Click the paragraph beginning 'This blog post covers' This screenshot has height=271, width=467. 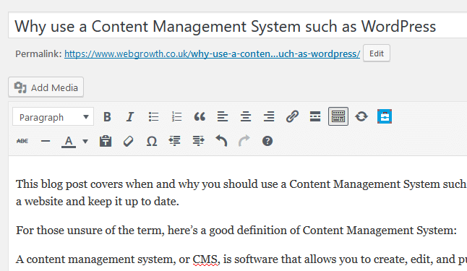(x=241, y=193)
